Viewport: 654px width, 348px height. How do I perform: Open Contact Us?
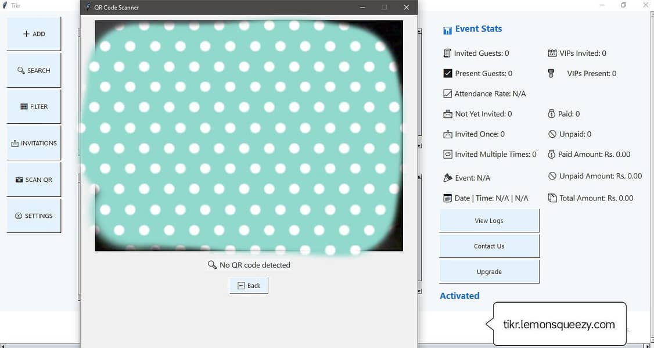pyautogui.click(x=489, y=246)
